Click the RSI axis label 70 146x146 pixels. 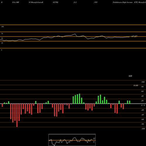[2, 34]
